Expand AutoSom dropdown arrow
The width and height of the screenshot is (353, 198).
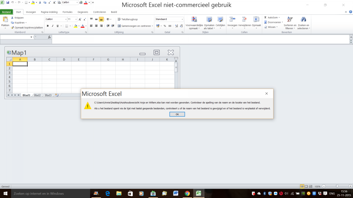(x=279, y=18)
